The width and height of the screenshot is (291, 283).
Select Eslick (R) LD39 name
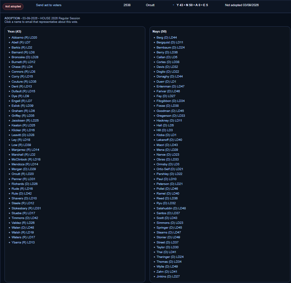coord(23,106)
